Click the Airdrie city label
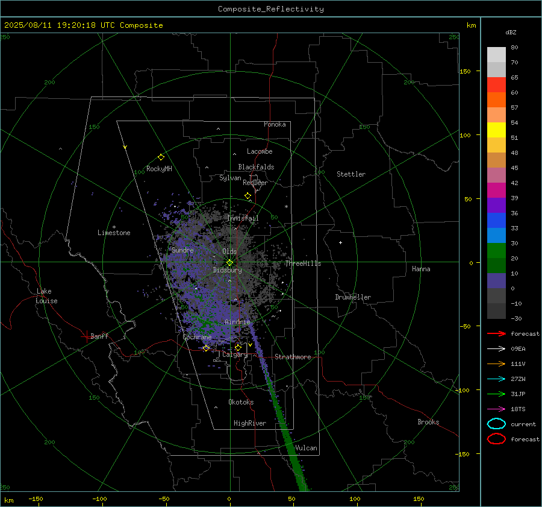542x507 pixels. (237, 322)
